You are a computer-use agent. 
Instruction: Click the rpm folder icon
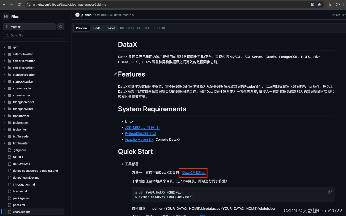[9, 47]
